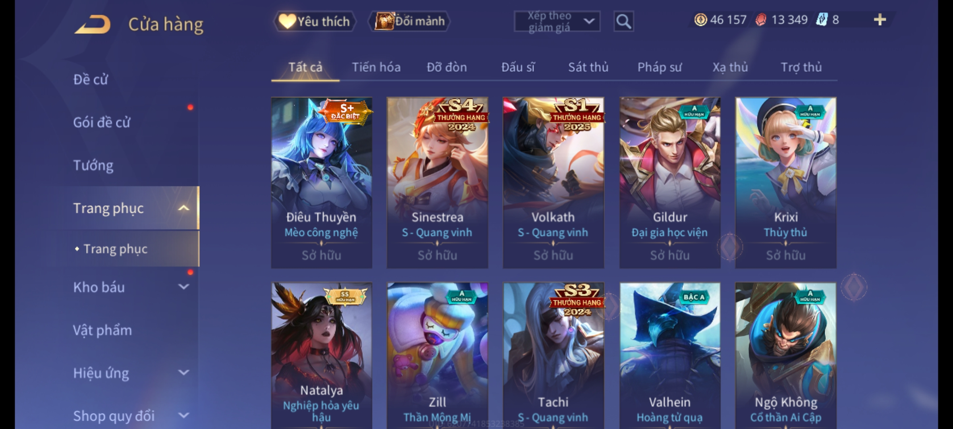Tap the red ruby currency icon
The height and width of the screenshot is (429, 953).
pyautogui.click(x=760, y=20)
